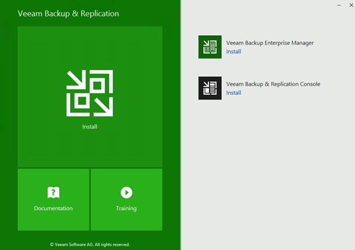Close the Veeam installer window
The height and width of the screenshot is (250, 355).
(351, 5)
